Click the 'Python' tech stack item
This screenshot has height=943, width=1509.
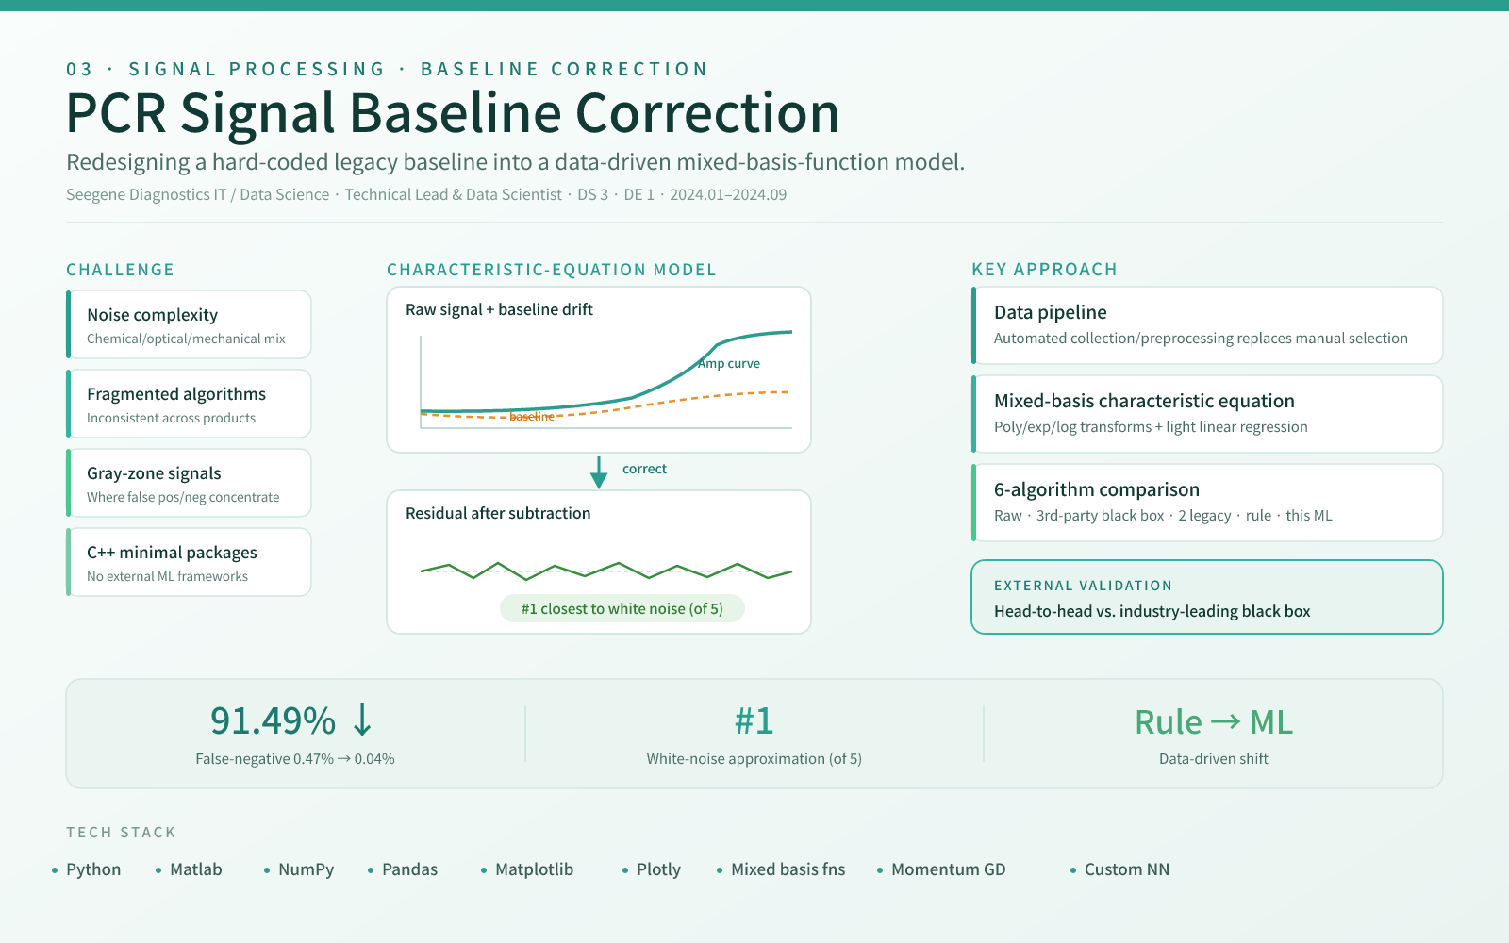pos(93,869)
